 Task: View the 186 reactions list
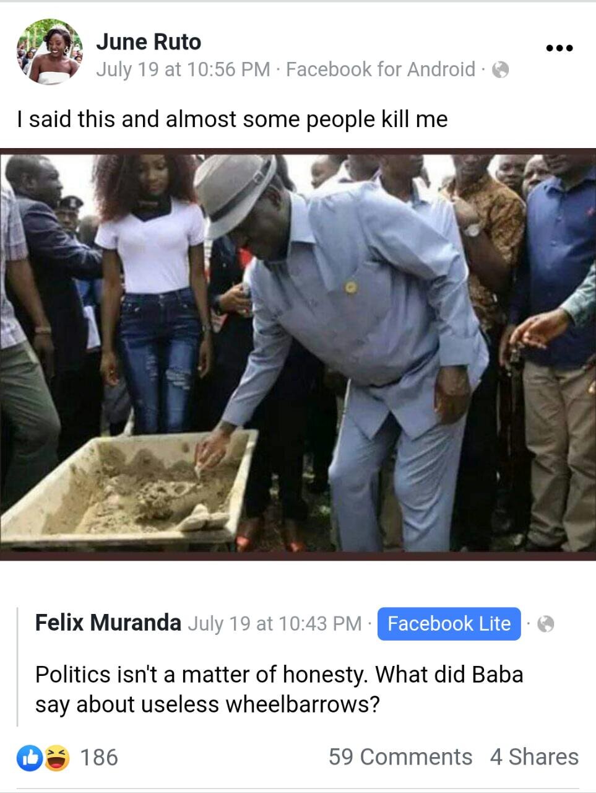tap(99, 757)
